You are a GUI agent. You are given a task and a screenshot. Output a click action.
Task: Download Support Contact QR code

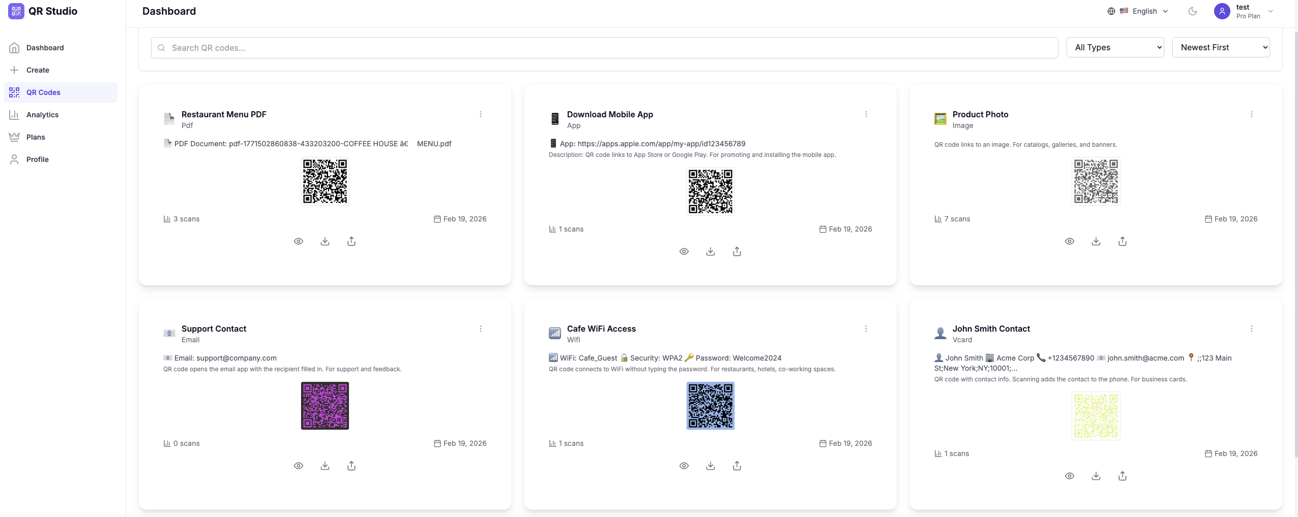[x=325, y=466]
